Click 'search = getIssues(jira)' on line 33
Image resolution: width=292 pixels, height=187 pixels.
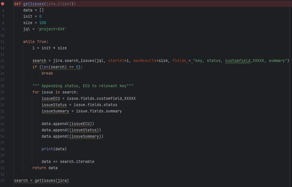point(42,181)
